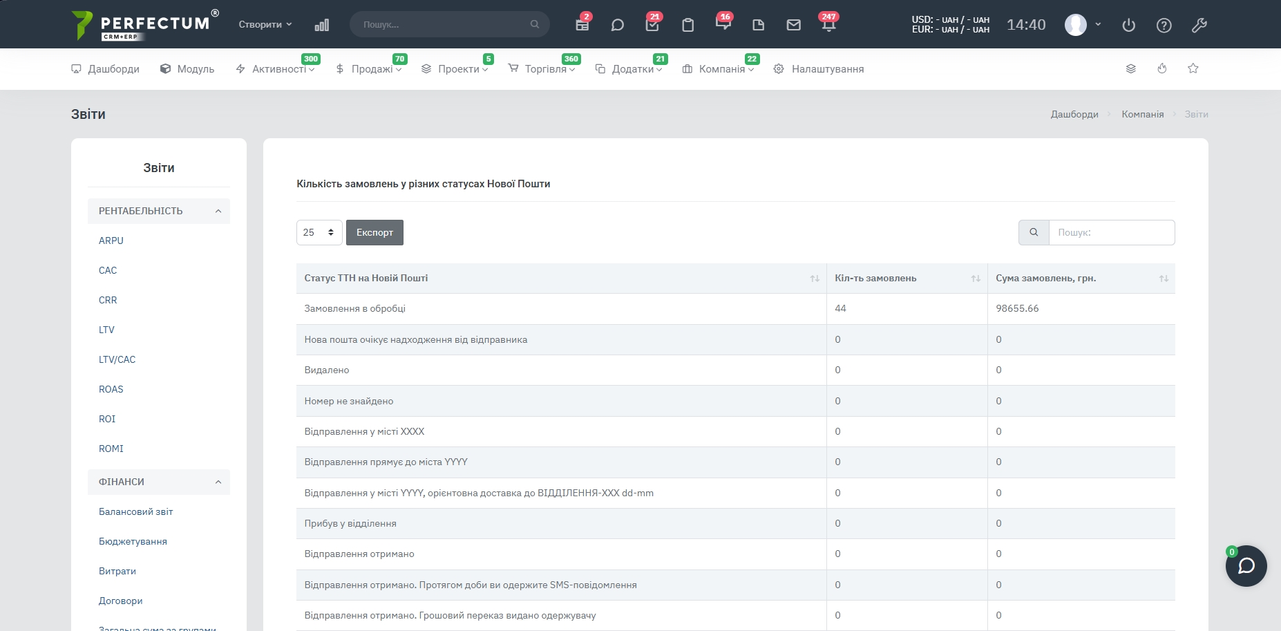Open the Продажі menu dropdown
Screen dimensions: 1281x631
[368, 69]
